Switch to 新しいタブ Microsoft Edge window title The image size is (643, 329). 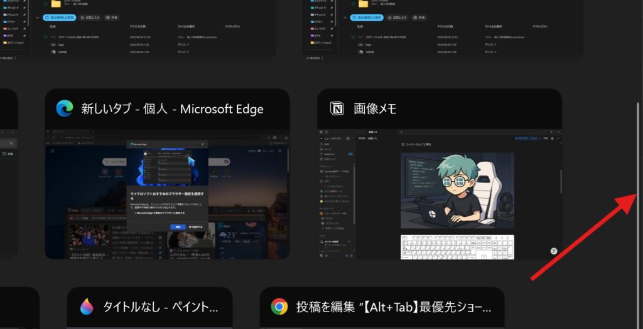tap(172, 109)
